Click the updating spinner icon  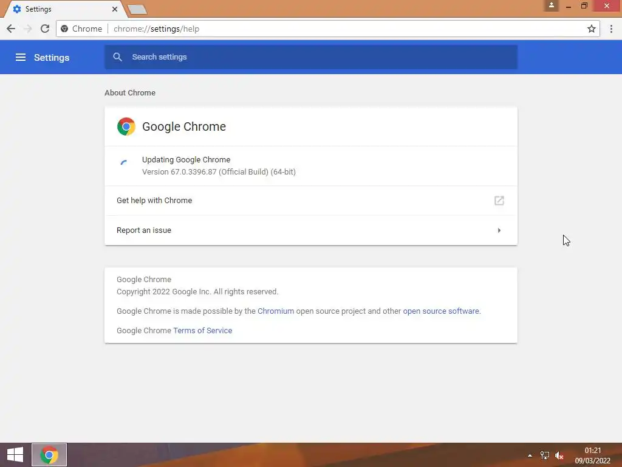click(124, 162)
